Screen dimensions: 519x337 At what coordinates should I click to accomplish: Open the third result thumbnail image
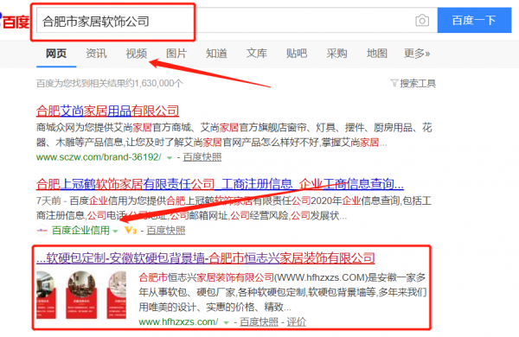[117, 295]
